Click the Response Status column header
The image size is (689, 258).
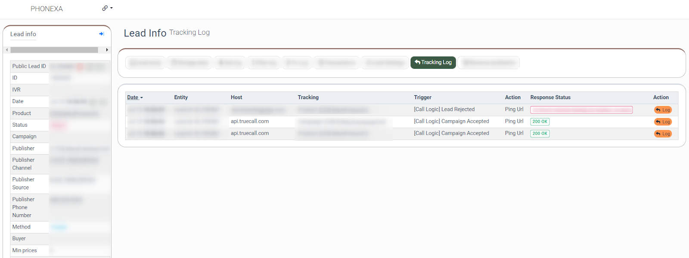pos(550,97)
